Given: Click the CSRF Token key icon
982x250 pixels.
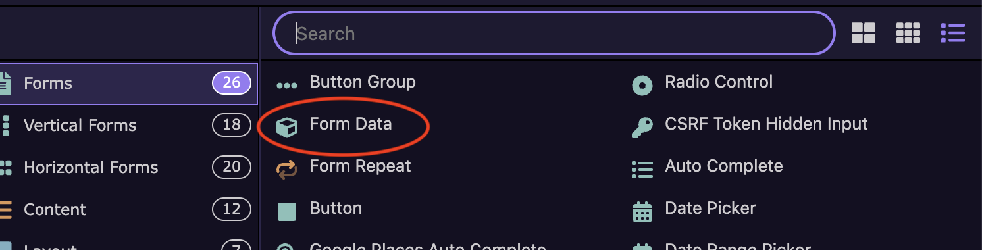Looking at the screenshot, I should coord(642,127).
